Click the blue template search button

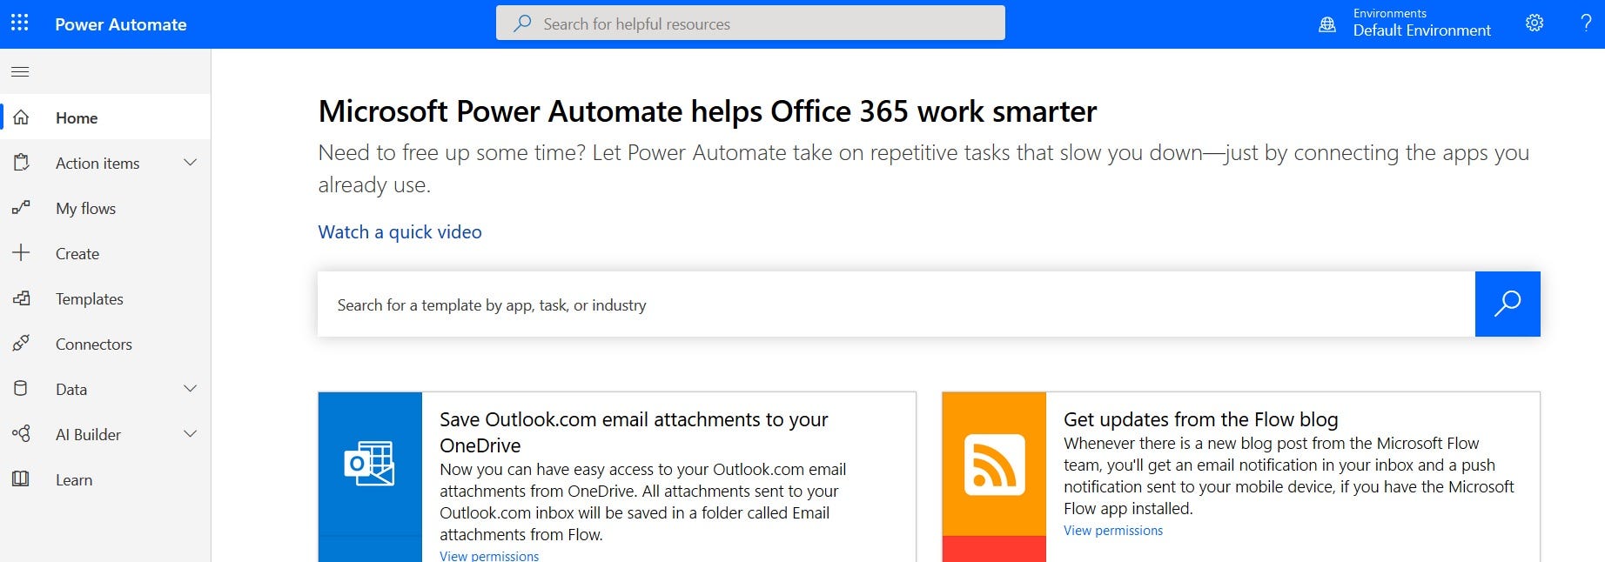tap(1508, 304)
